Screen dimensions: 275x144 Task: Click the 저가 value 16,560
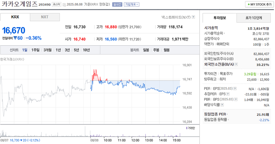pos(111,39)
